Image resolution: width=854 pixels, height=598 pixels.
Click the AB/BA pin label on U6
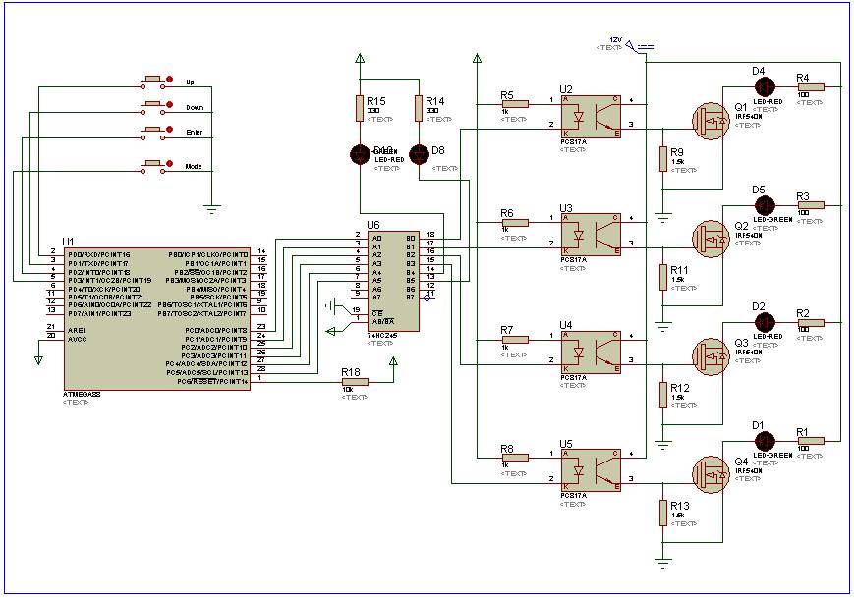coord(383,321)
